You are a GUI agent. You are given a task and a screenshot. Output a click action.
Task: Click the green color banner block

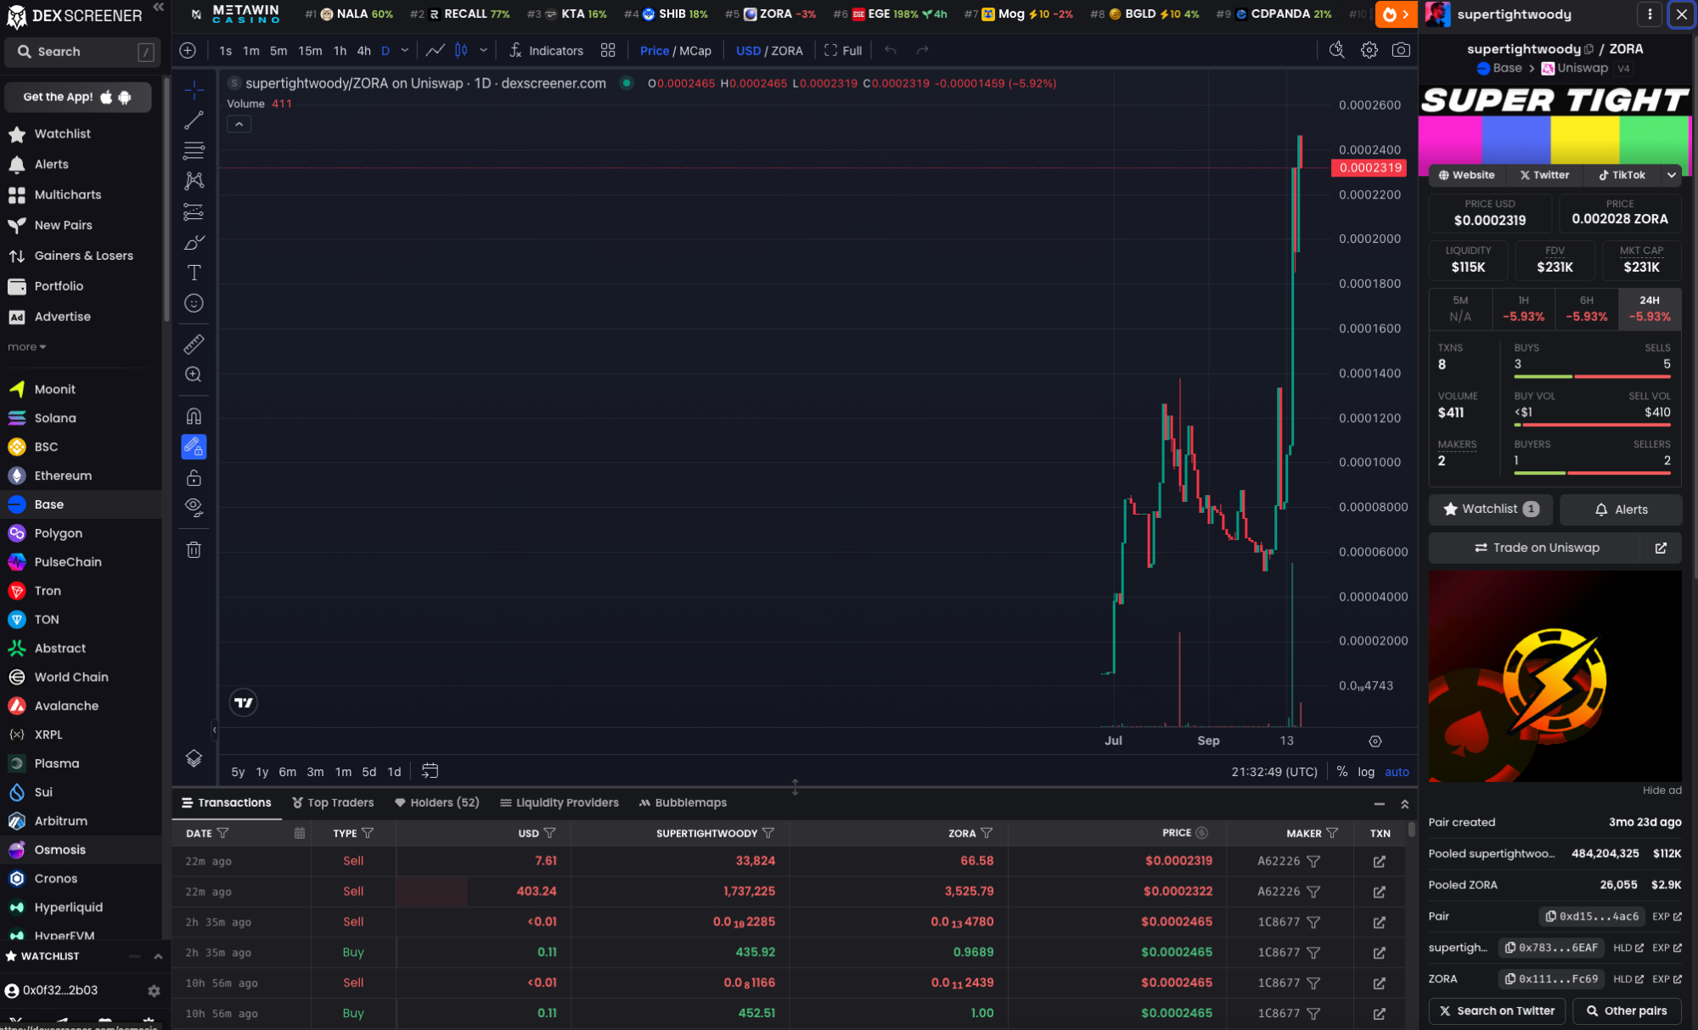(x=1653, y=140)
